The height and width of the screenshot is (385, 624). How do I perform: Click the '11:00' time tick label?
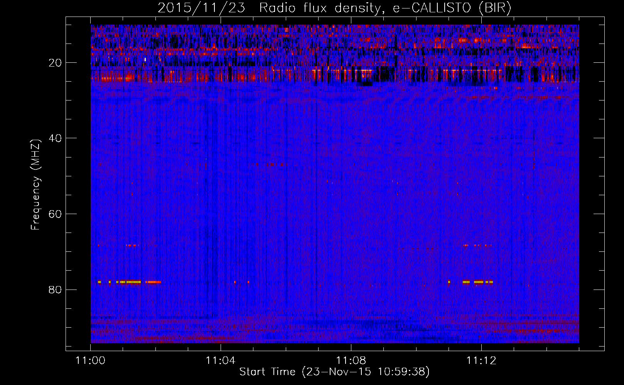point(91,360)
